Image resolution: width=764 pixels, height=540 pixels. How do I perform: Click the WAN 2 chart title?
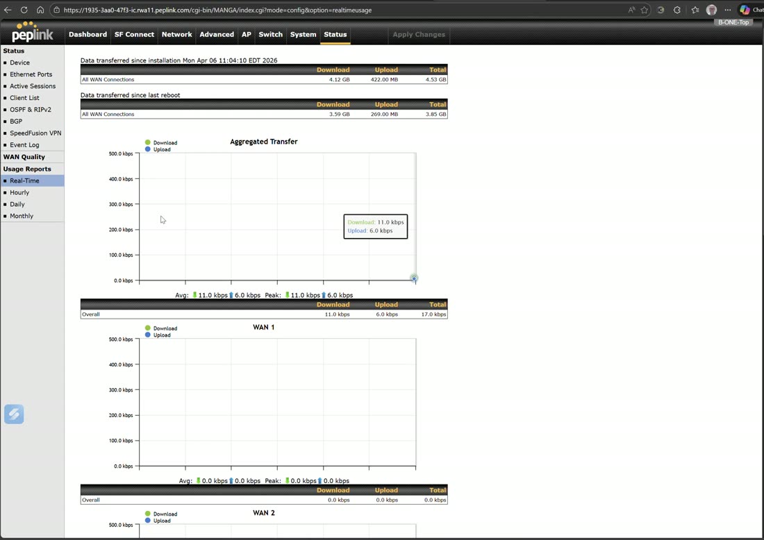point(264,513)
